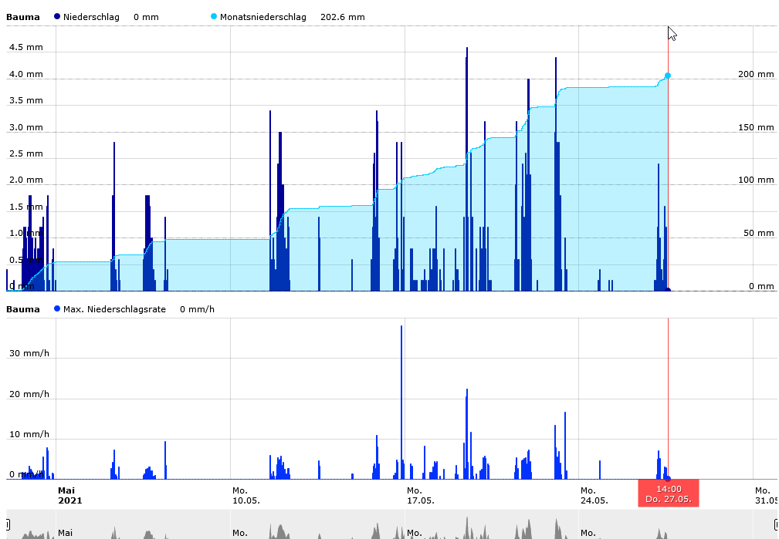The height and width of the screenshot is (539, 779).
Task: Click the dark blue marker at the precipitation baseline
Action: point(668,291)
